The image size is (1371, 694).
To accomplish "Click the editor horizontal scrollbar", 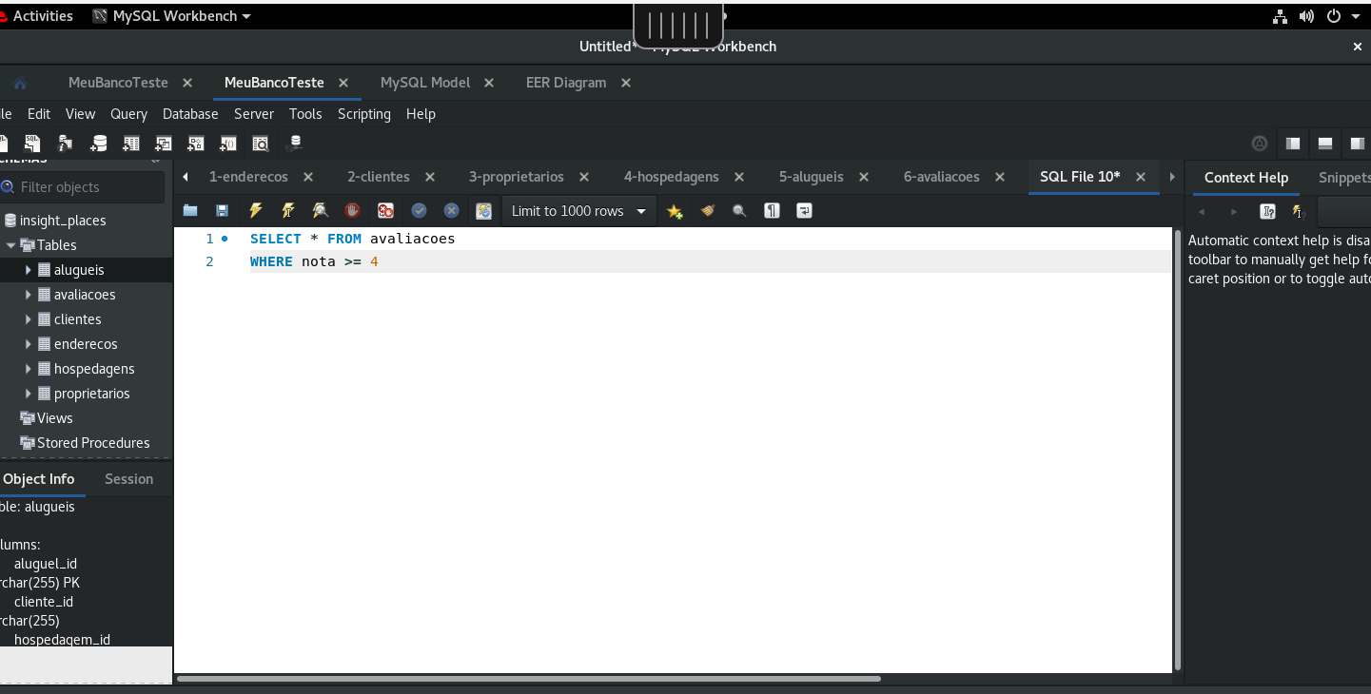I will pos(529,679).
